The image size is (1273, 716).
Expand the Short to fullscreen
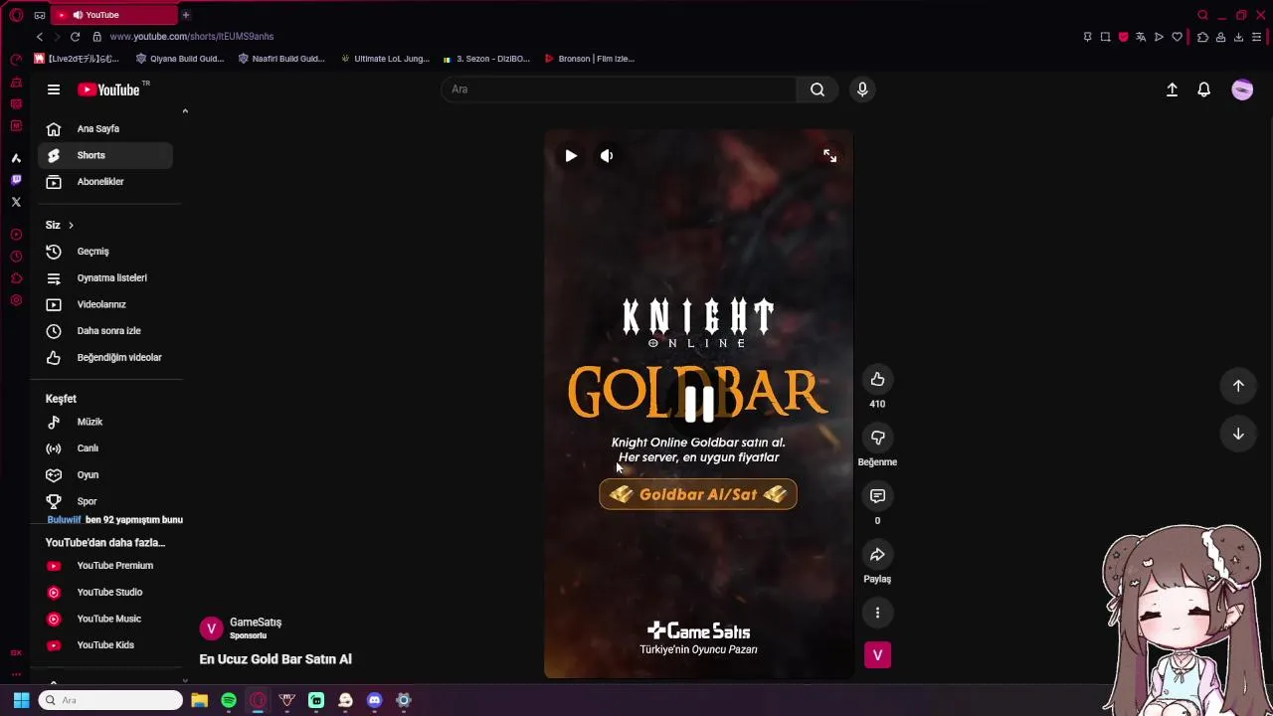829,156
